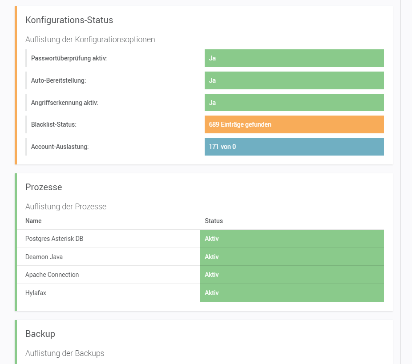The height and width of the screenshot is (364, 412).
Task: Click the Ja status bar for Angriffserkennung aktiv
Action: 294,103
